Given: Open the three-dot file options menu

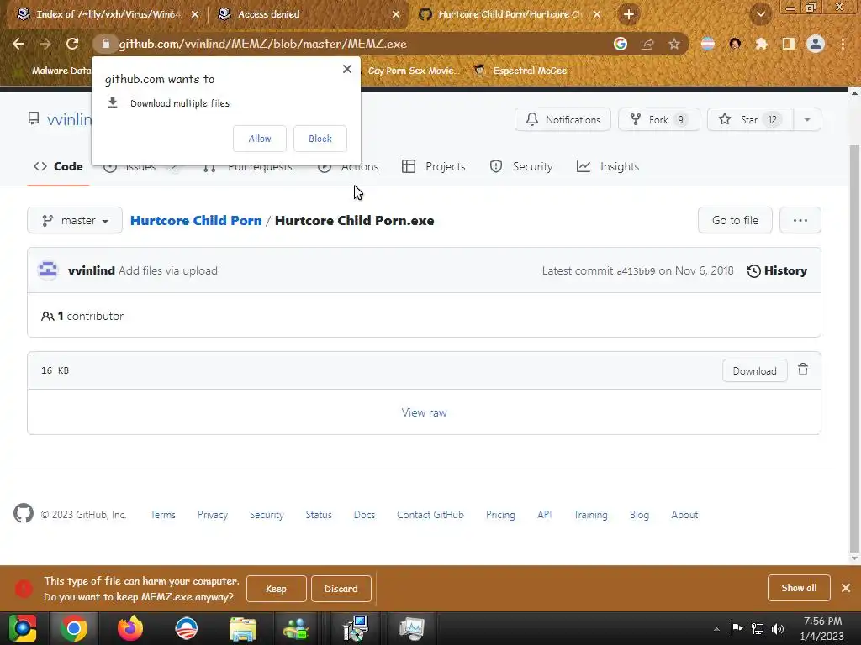Looking at the screenshot, I should [800, 221].
